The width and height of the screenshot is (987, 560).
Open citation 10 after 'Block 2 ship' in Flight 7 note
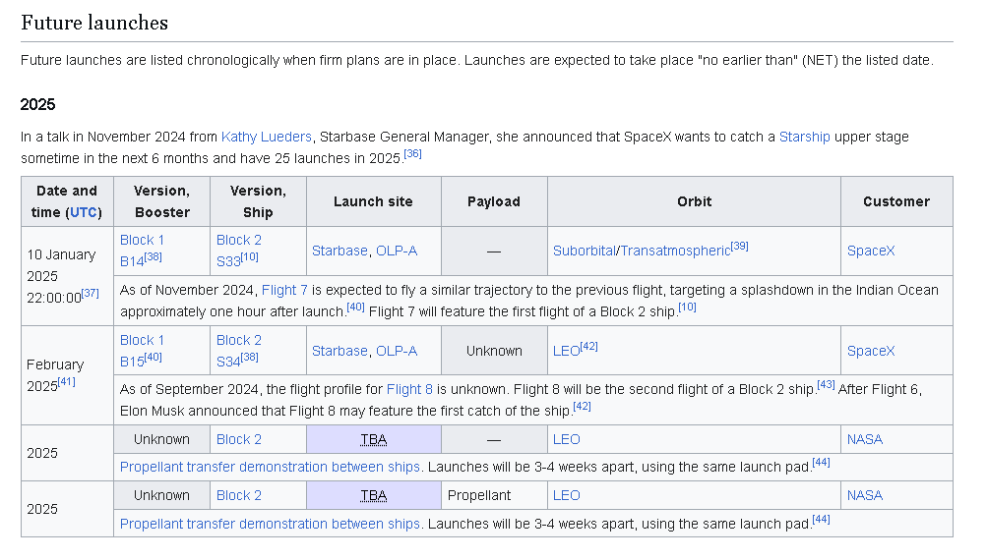tap(688, 308)
